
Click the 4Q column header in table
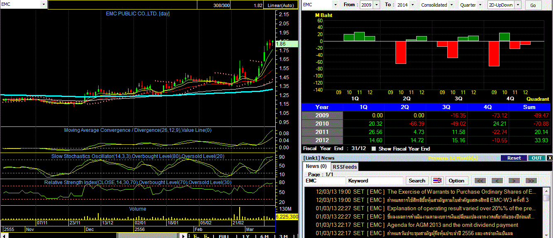(488, 107)
